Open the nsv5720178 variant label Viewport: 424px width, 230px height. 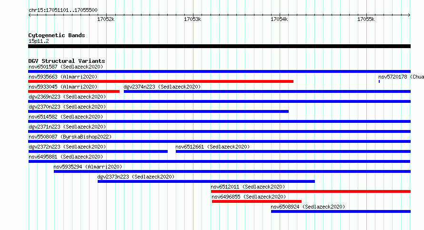click(401, 77)
